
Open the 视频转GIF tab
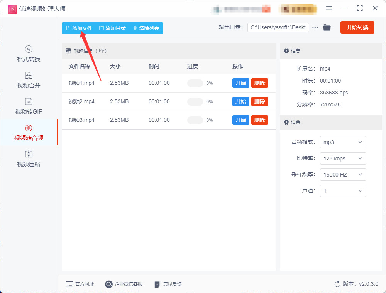29,106
